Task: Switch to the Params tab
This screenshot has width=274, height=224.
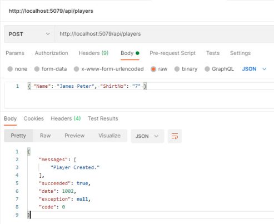Action: (15, 53)
